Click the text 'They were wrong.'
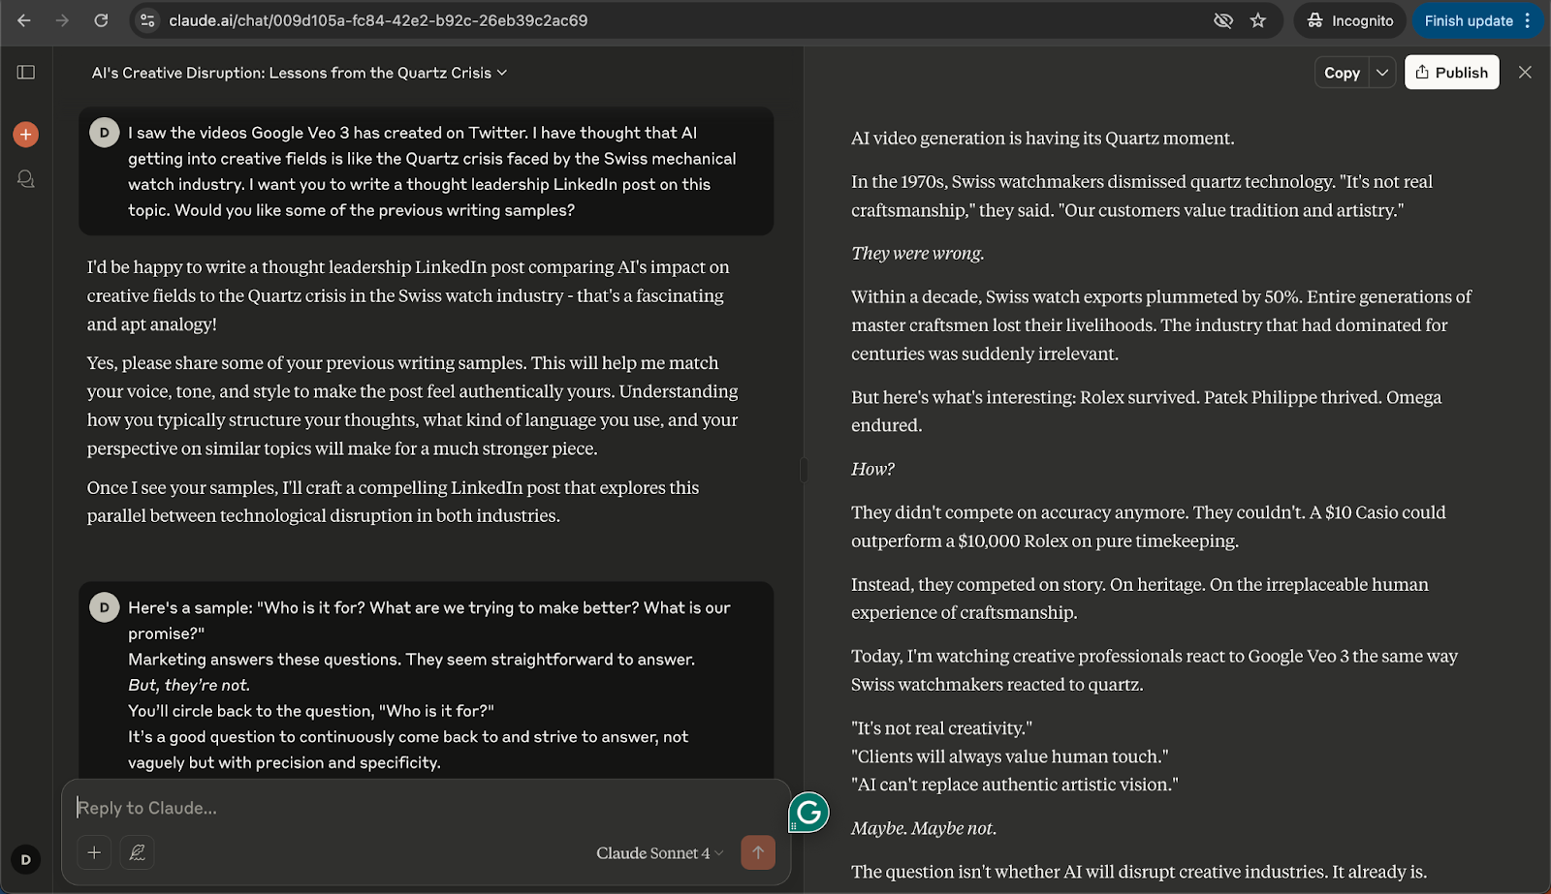This screenshot has height=894, width=1551. pyautogui.click(x=917, y=254)
